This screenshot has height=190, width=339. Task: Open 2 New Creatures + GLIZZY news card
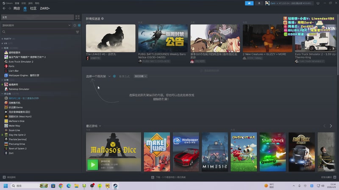(x=267, y=38)
